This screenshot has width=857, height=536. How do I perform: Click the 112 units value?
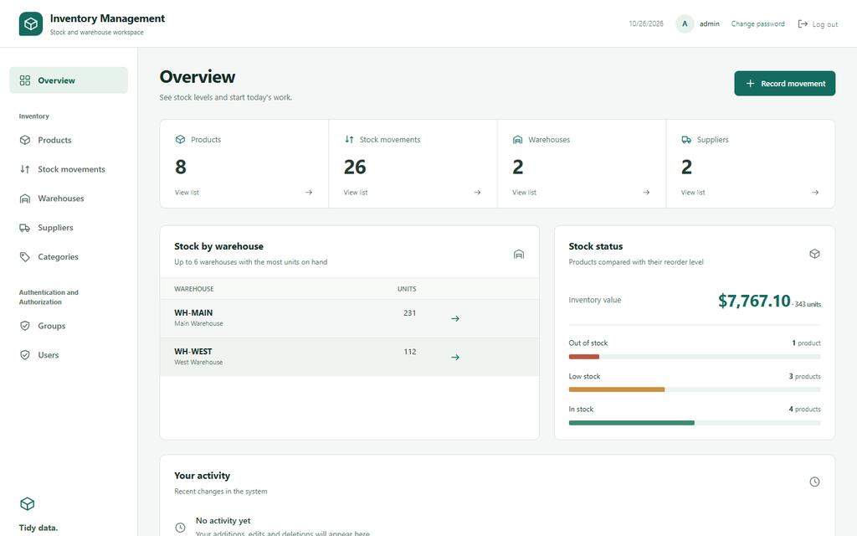(x=410, y=352)
